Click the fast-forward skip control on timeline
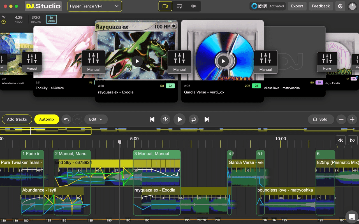 pyautogui.click(x=352, y=140)
